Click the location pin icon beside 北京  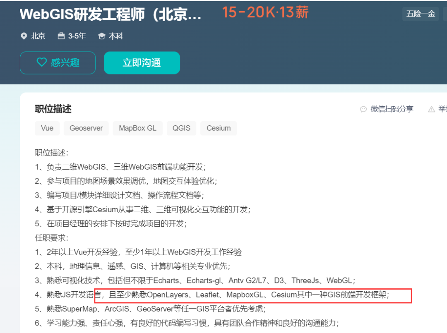pyautogui.click(x=24, y=36)
